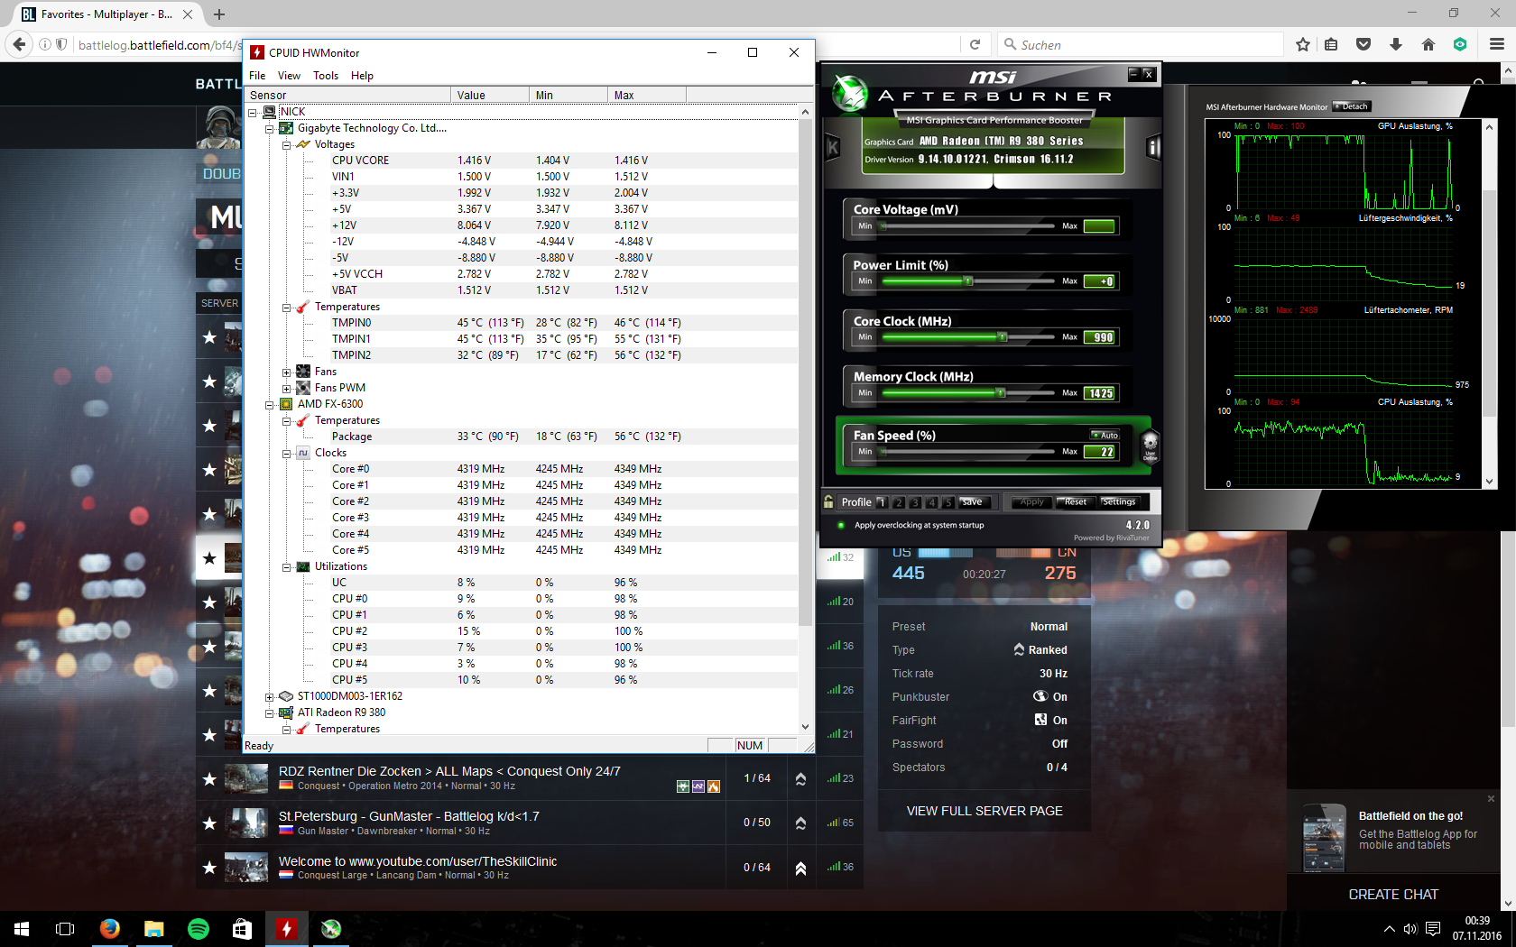Collapse the Utilizations node
1516x947 pixels.
[286, 566]
